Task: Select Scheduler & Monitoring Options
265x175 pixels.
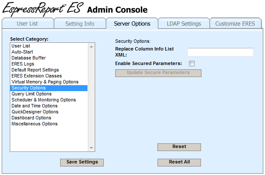Action: coord(49,100)
